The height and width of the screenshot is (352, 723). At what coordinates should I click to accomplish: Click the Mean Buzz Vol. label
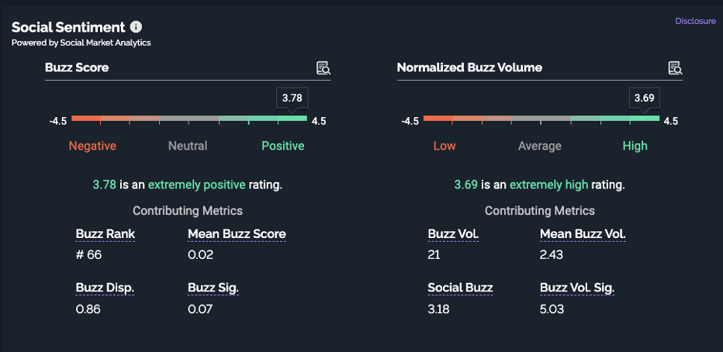(x=583, y=234)
